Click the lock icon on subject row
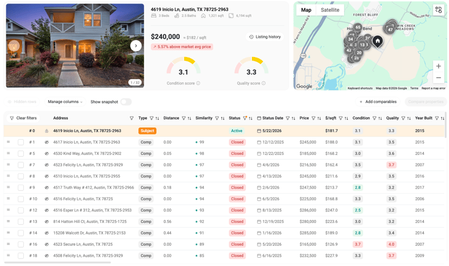 (47, 131)
